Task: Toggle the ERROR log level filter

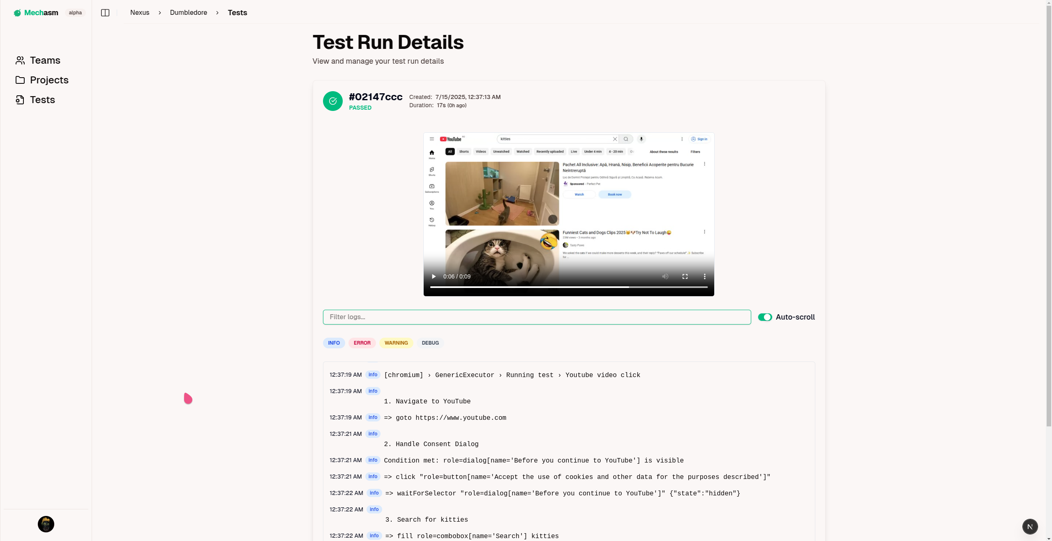Action: point(362,343)
